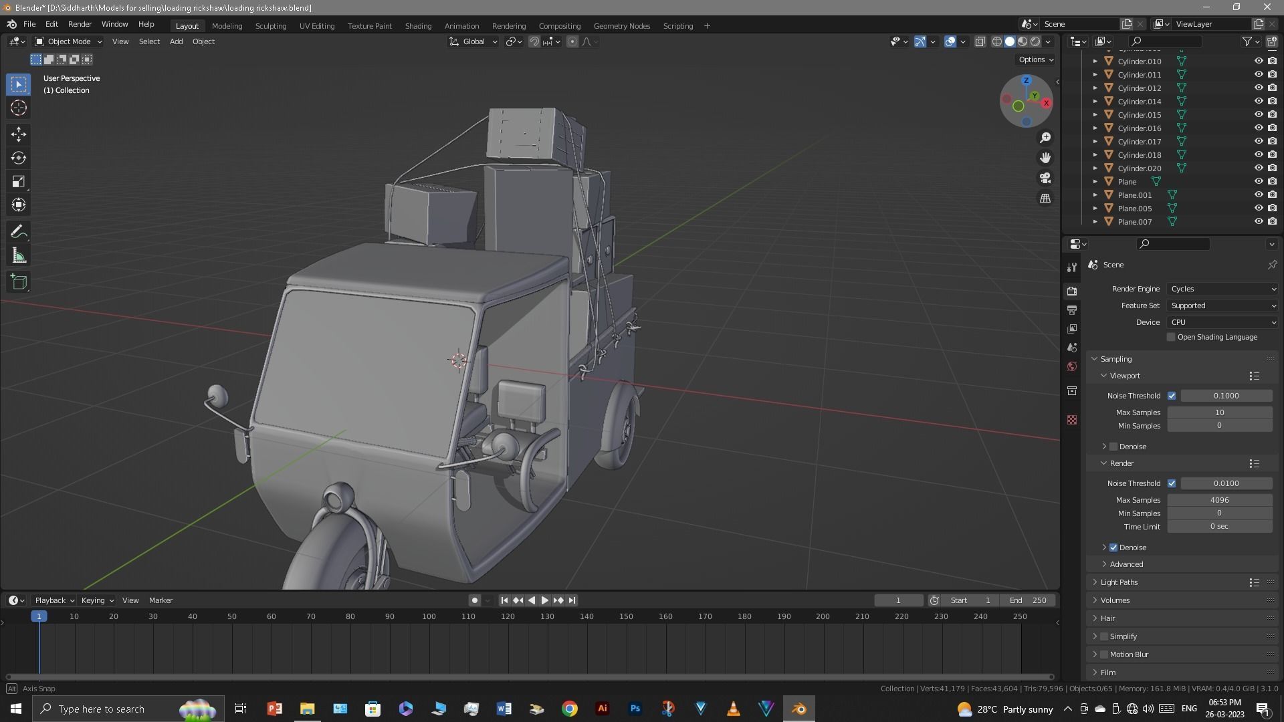Open the Object Mode dropdown

(x=68, y=41)
